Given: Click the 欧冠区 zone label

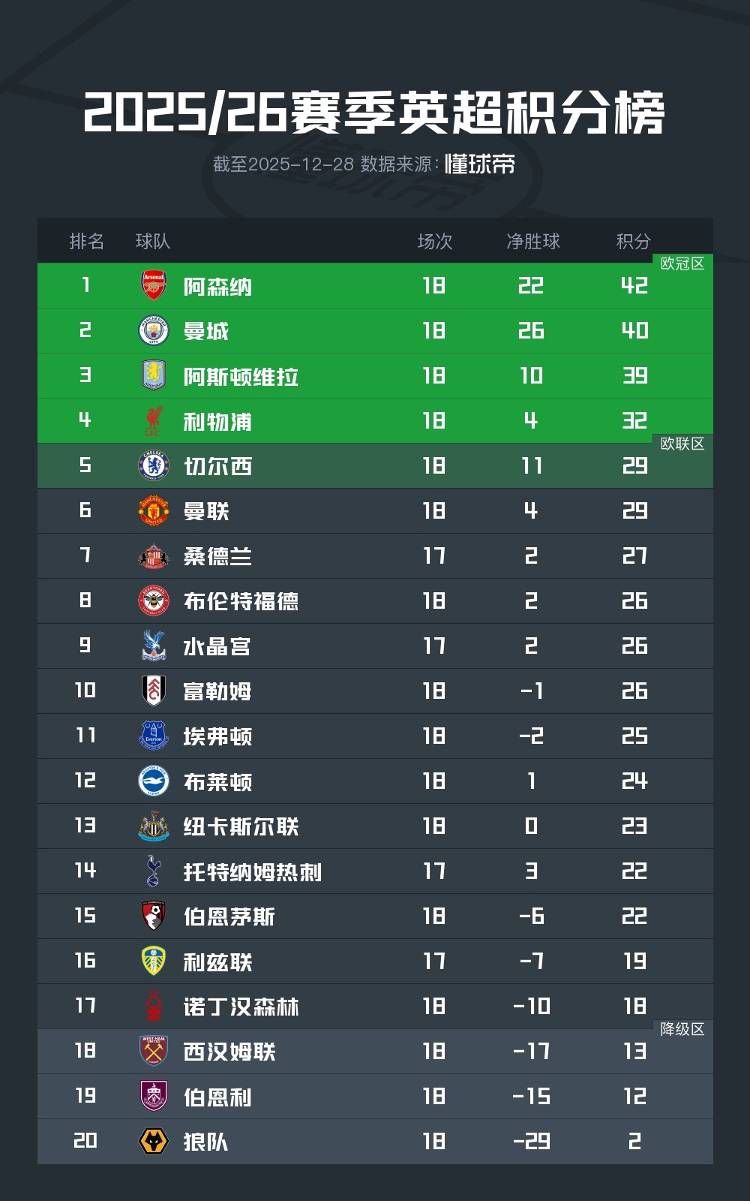Looking at the screenshot, I should coord(682,263).
